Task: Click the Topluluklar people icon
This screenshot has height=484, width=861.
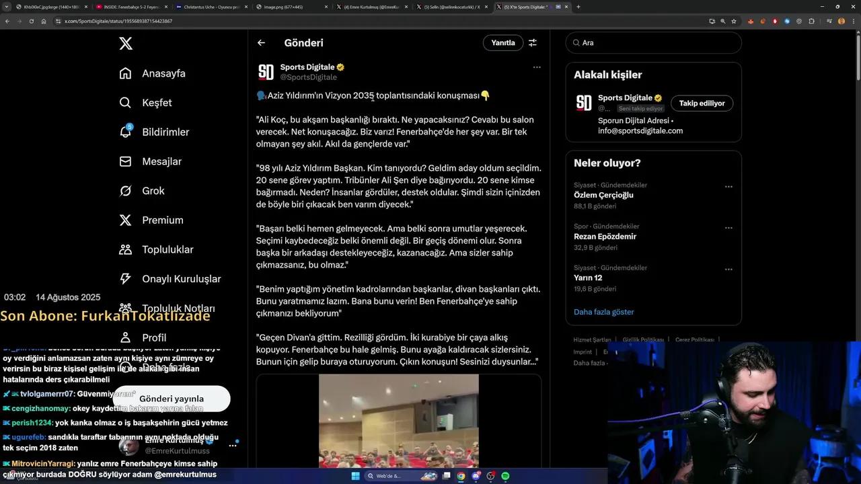Action: click(x=126, y=249)
